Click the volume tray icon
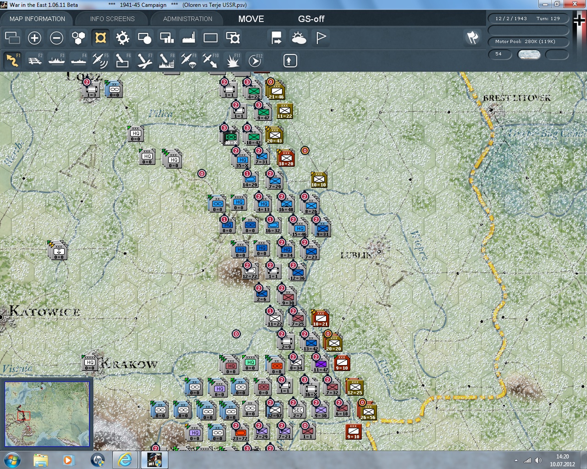The width and height of the screenshot is (587, 469). point(538,460)
